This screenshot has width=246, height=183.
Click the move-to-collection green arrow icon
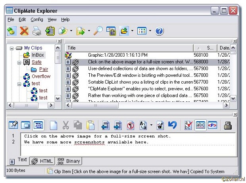click(81, 31)
